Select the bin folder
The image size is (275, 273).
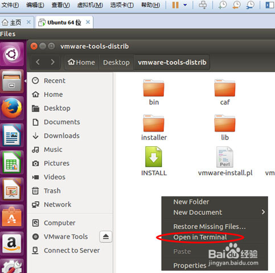click(154, 92)
